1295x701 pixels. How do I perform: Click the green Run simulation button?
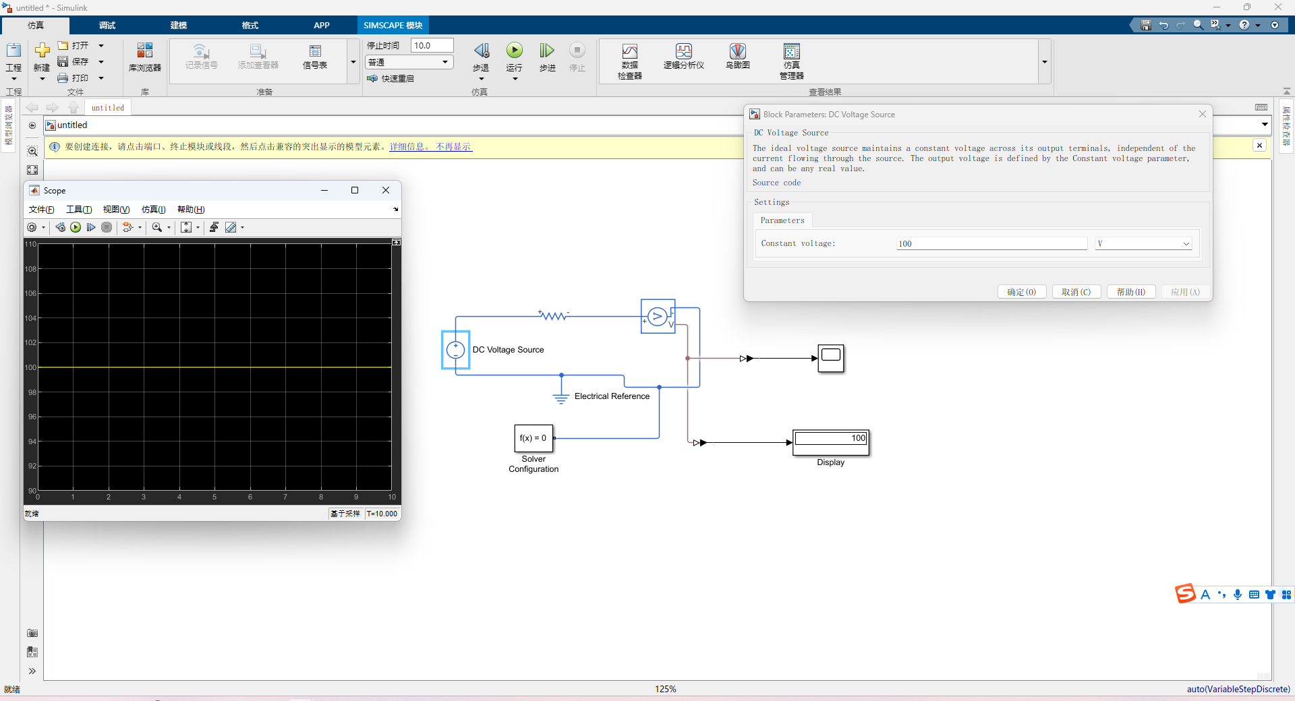tap(514, 51)
